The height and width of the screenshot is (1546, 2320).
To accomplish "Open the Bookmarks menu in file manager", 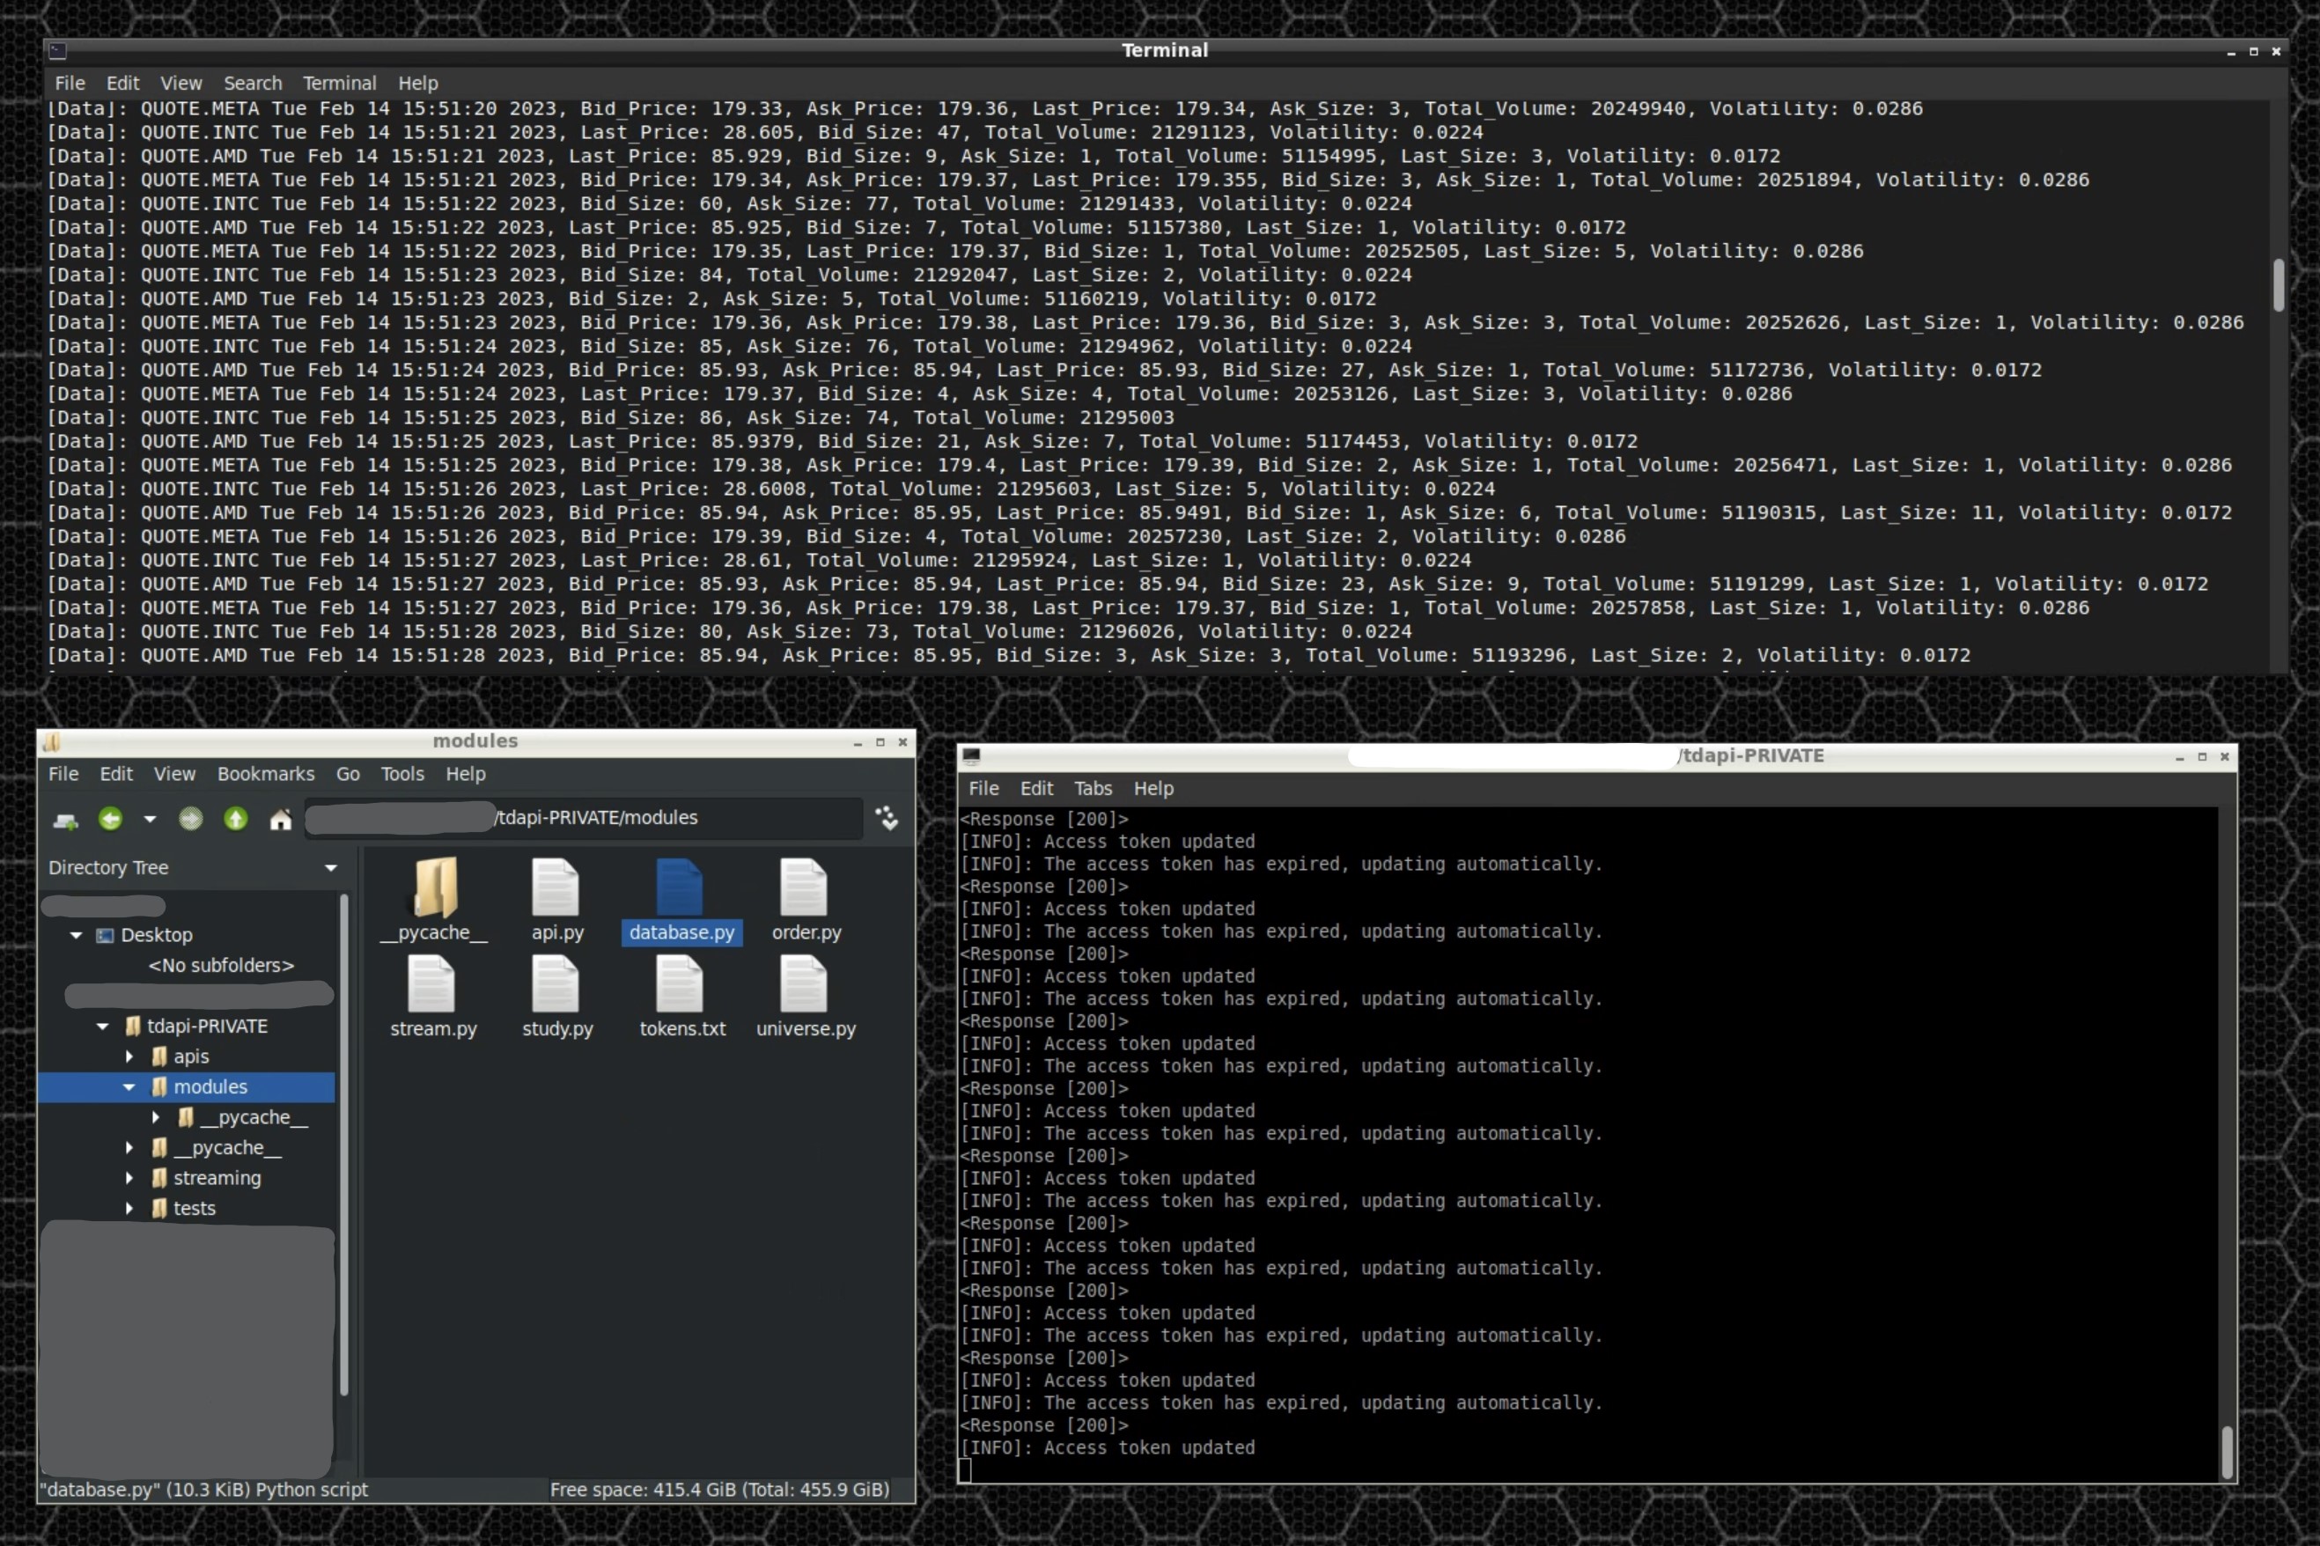I will [265, 774].
